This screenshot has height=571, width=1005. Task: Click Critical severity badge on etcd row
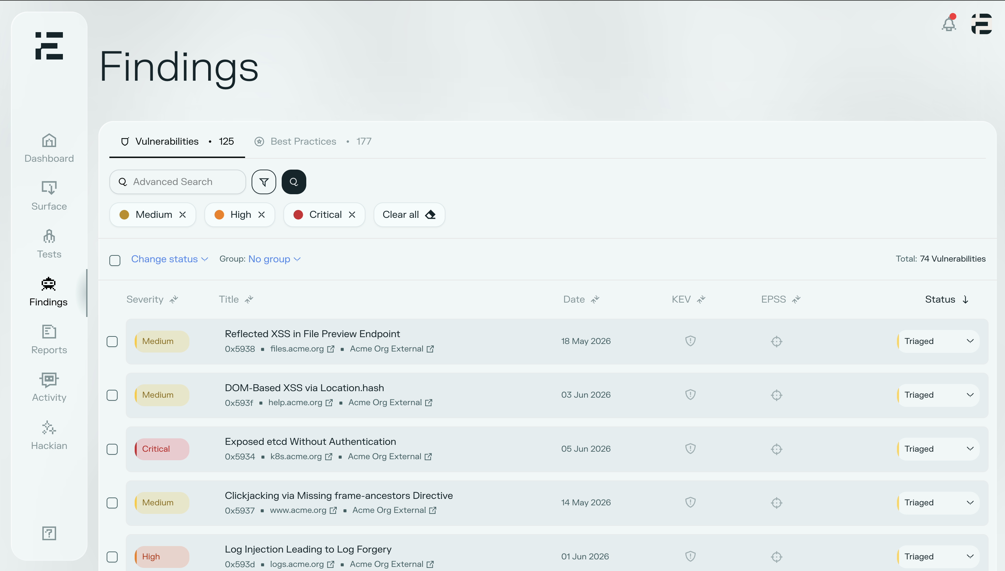click(x=162, y=449)
